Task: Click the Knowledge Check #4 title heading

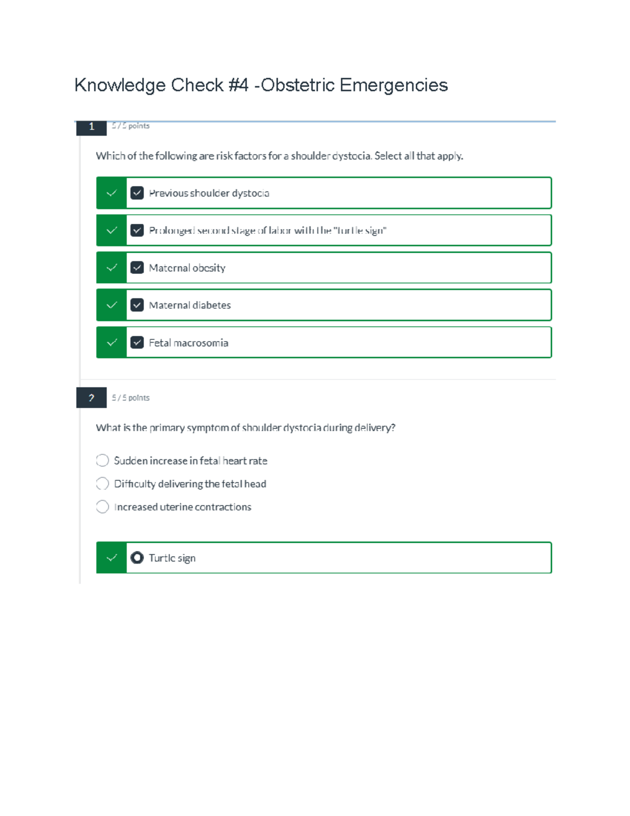Action: click(261, 85)
